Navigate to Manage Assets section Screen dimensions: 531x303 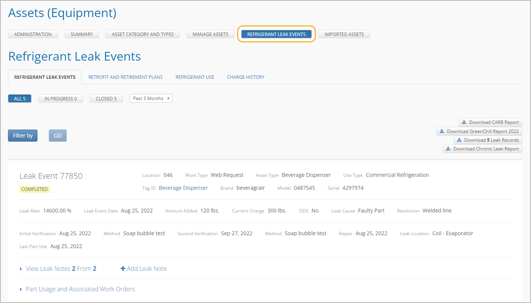[210, 34]
